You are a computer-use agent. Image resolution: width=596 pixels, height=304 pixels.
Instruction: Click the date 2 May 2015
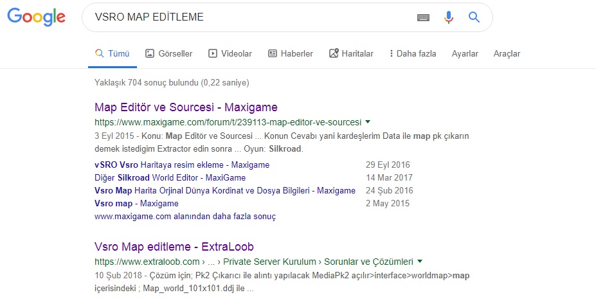[388, 204]
